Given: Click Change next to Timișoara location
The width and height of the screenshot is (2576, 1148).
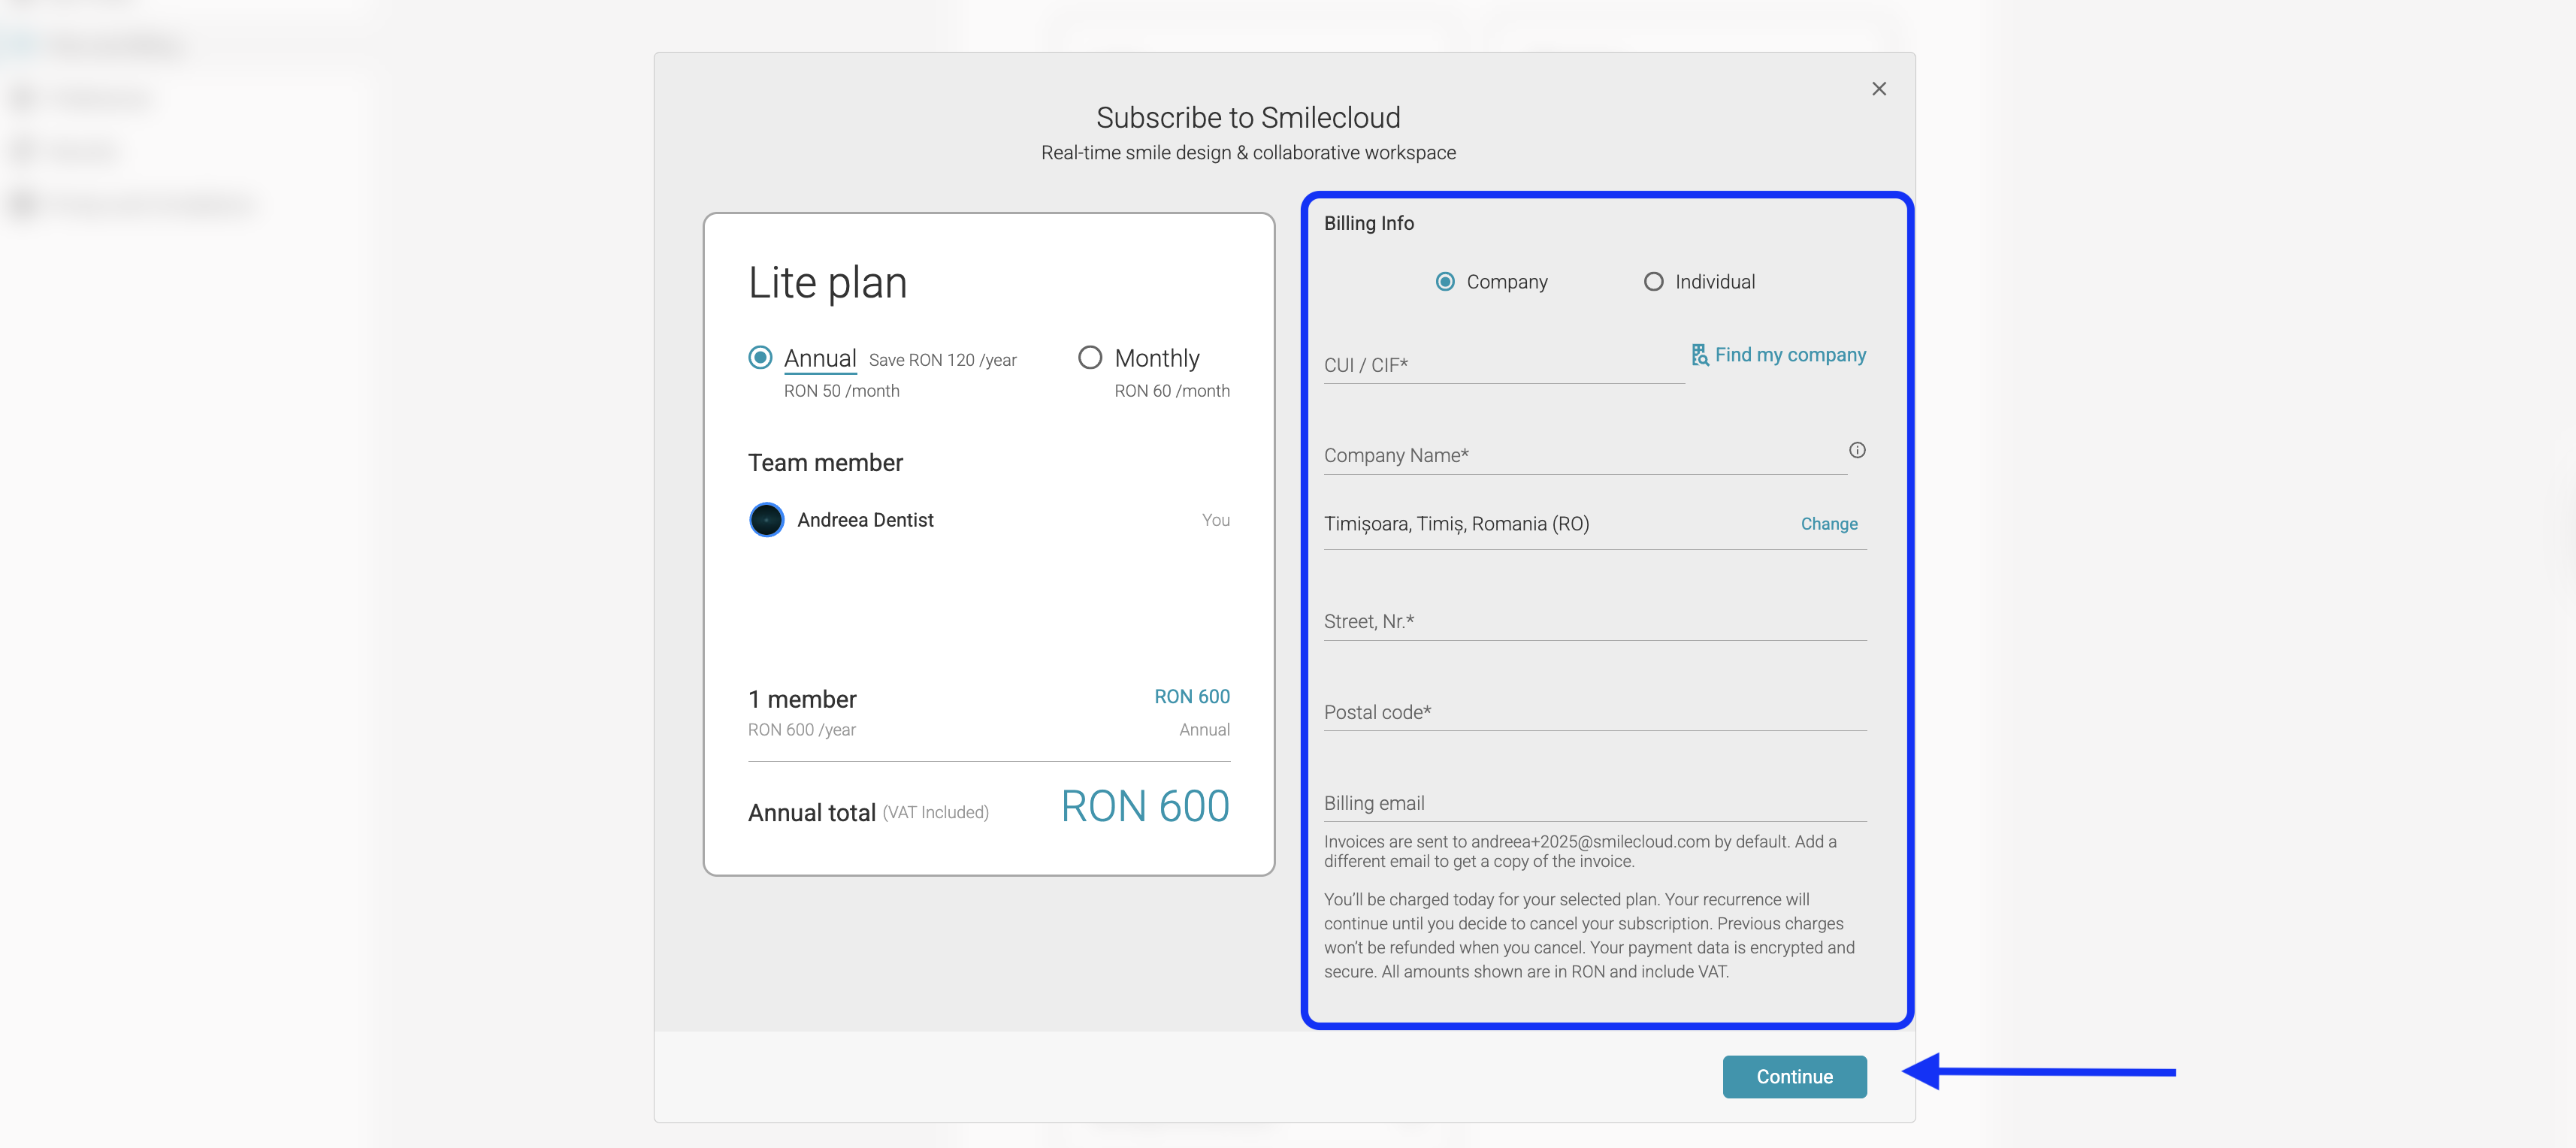Looking at the screenshot, I should coord(1829,524).
